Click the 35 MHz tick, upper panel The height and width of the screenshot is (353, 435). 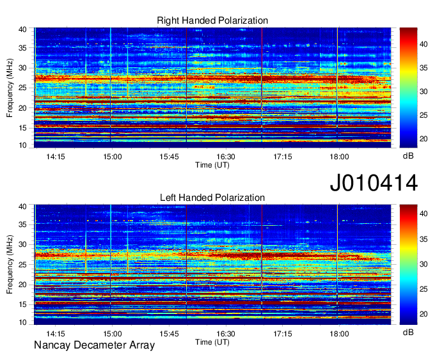pyautogui.click(x=22, y=48)
